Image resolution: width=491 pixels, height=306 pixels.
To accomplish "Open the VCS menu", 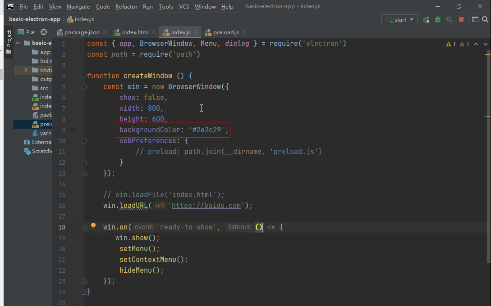I will click(x=184, y=7).
